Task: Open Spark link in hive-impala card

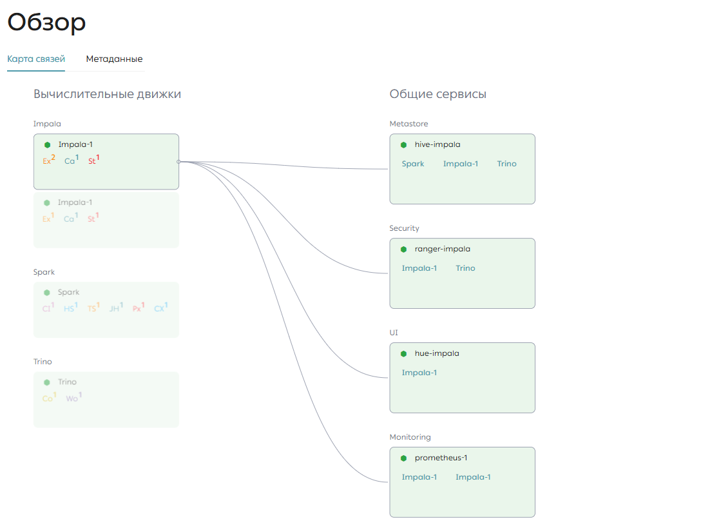Action: point(413,164)
